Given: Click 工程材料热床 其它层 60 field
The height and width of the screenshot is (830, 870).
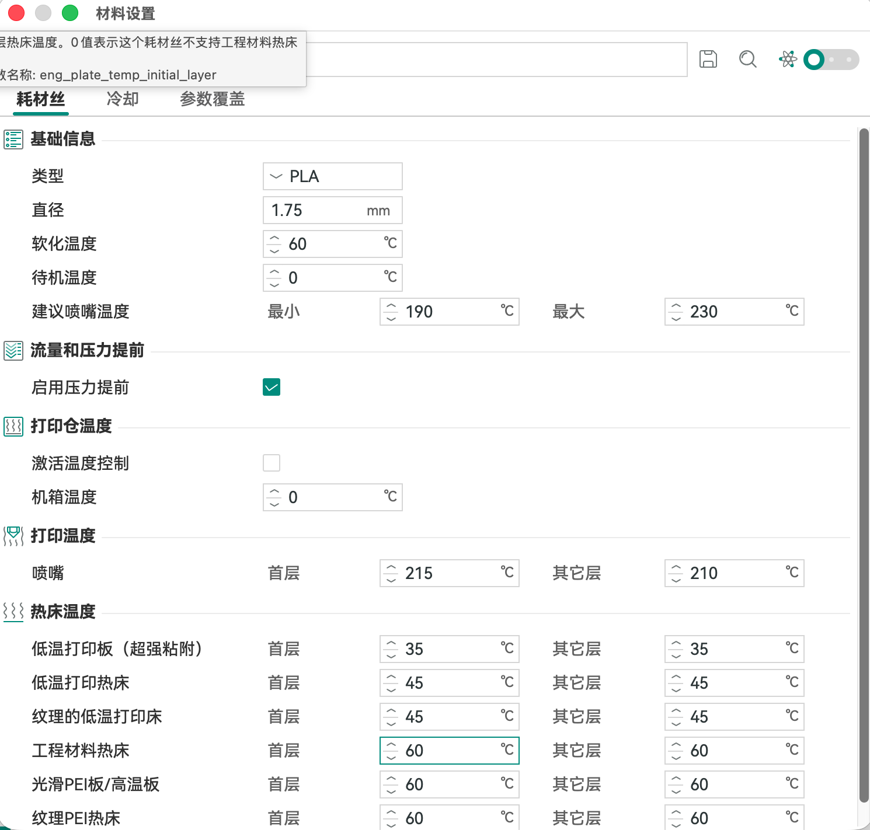Looking at the screenshot, I should (735, 751).
